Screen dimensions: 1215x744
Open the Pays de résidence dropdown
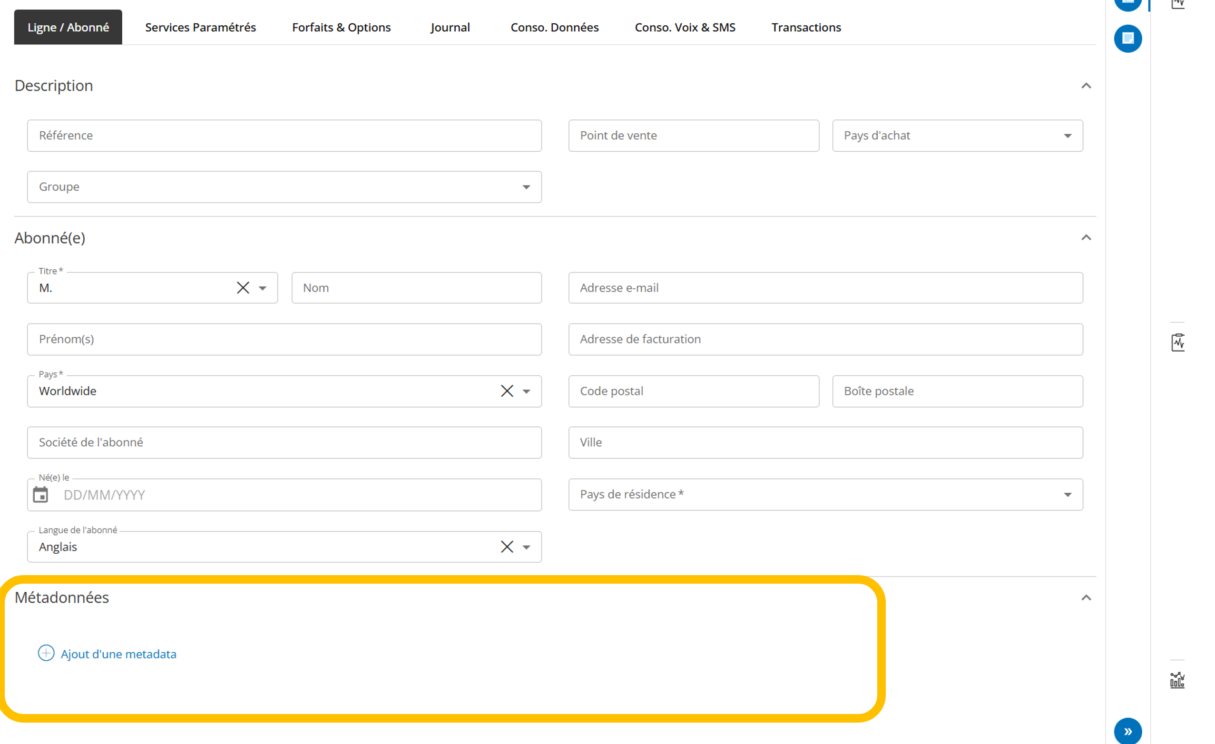coord(825,495)
